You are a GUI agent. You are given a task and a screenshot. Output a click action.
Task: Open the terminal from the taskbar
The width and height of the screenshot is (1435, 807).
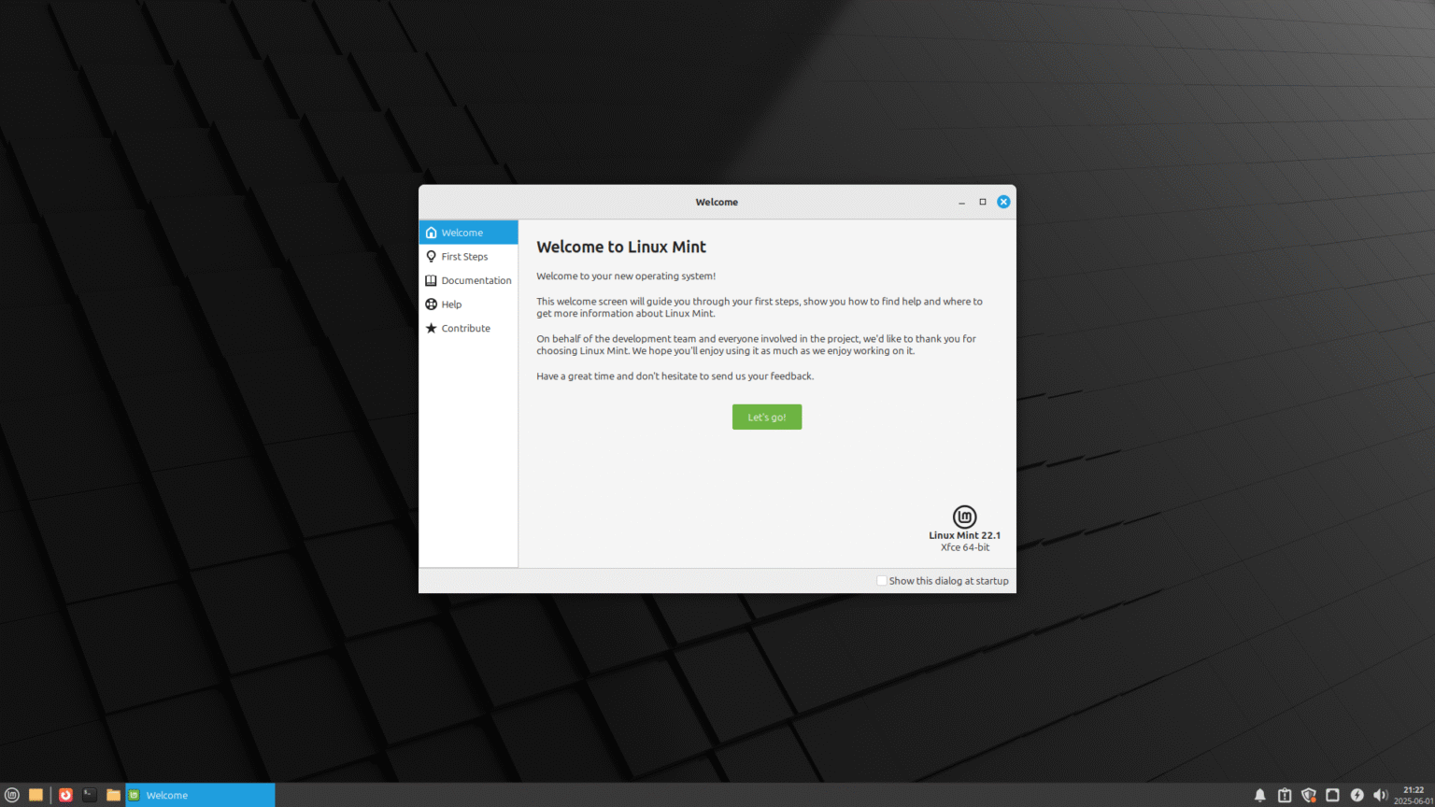(x=89, y=795)
